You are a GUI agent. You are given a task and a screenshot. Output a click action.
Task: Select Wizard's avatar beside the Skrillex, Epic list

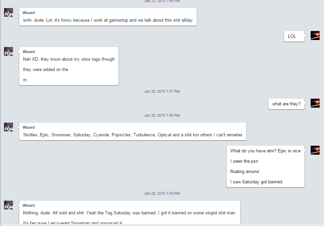[x=8, y=127]
